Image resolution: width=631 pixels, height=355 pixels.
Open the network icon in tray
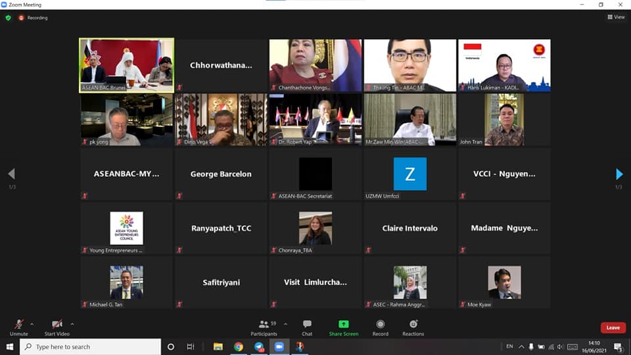(551, 346)
